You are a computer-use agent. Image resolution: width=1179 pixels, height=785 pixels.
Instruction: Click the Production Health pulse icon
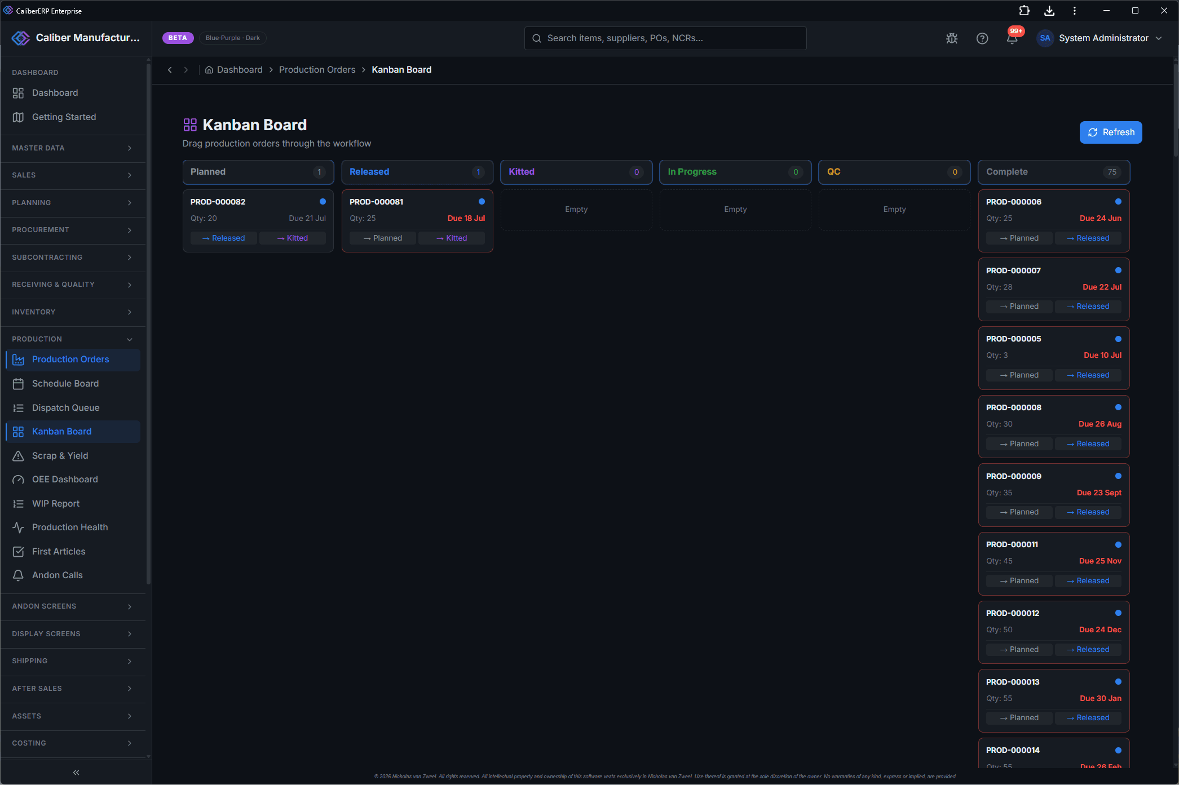click(x=18, y=527)
